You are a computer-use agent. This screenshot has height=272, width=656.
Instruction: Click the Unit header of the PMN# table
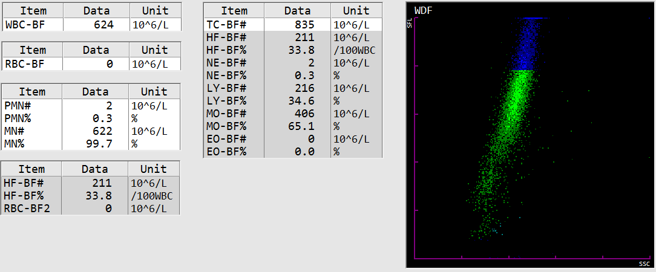pyautogui.click(x=154, y=91)
